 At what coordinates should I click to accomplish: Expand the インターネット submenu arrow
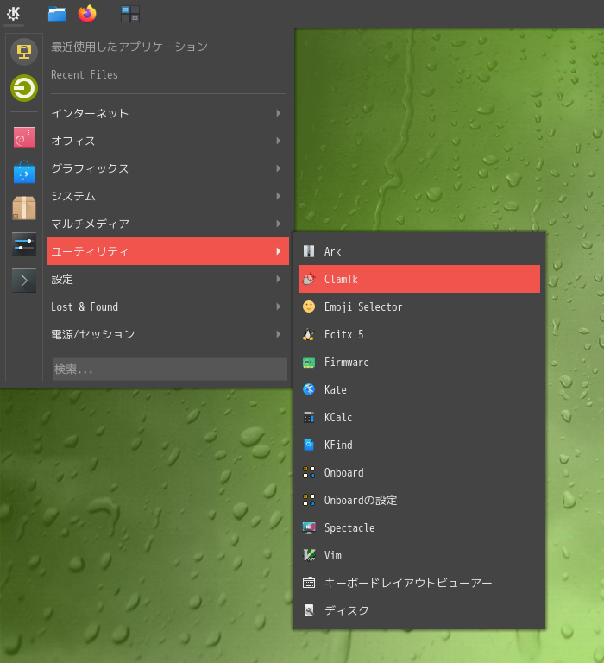278,113
